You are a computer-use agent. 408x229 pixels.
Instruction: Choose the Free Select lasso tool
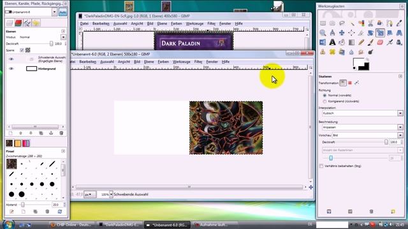pyautogui.click(x=342, y=24)
